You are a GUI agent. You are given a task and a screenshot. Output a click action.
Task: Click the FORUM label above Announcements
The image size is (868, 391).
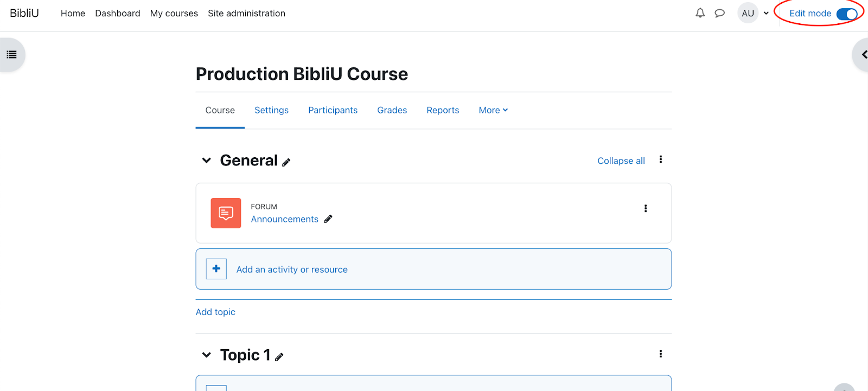264,207
